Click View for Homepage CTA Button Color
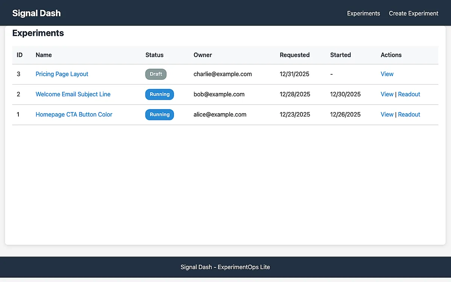Viewport: 451px width, 282px height. tap(387, 115)
